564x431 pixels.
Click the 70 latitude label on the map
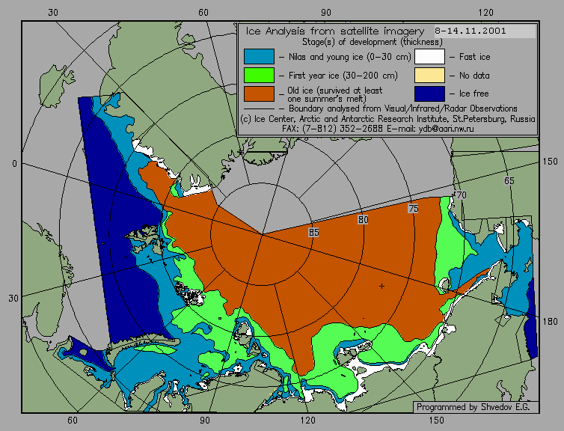461,195
